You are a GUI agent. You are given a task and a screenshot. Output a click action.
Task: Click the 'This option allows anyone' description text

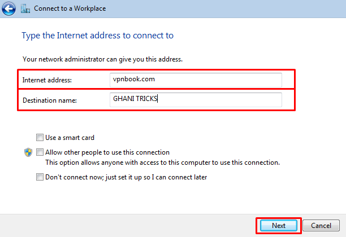(x=162, y=163)
